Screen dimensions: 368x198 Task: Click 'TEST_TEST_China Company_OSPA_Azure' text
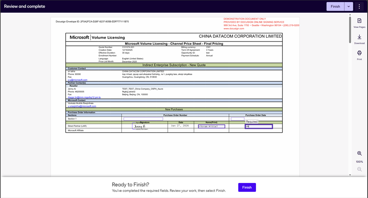(x=143, y=89)
